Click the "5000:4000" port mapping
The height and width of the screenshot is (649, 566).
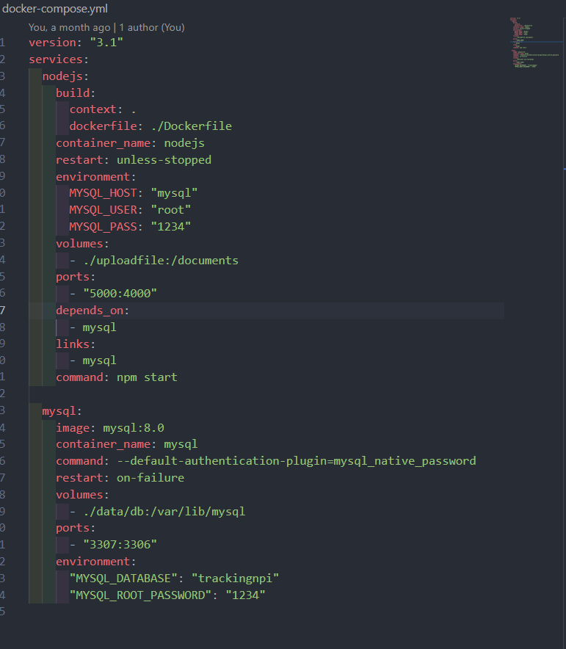click(120, 294)
